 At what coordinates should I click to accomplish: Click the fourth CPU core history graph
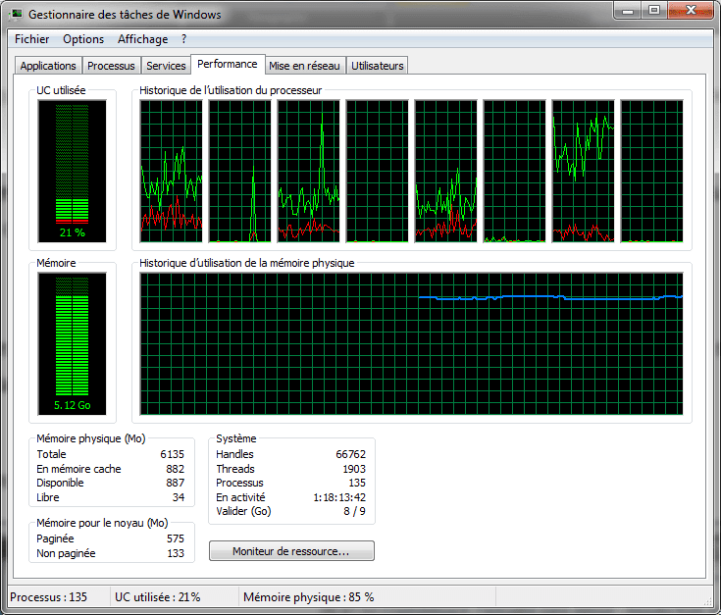pos(377,171)
